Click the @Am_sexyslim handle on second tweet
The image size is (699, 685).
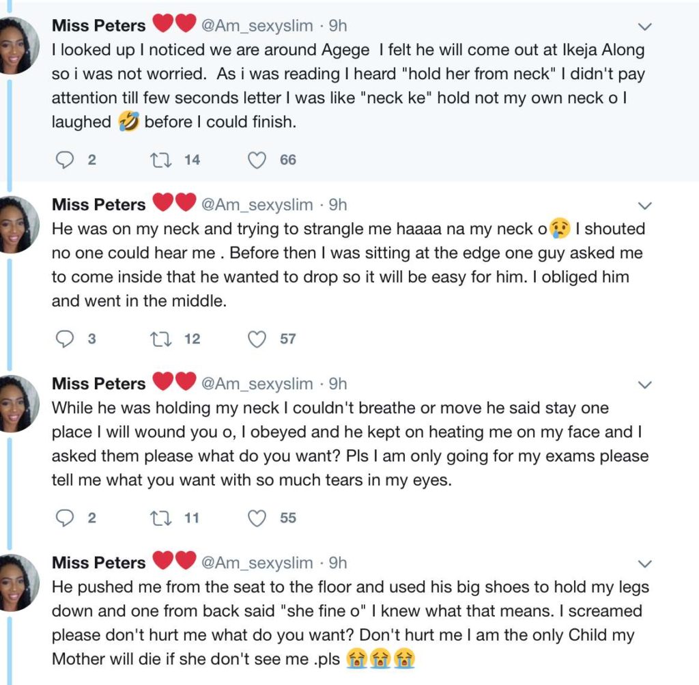point(257,205)
